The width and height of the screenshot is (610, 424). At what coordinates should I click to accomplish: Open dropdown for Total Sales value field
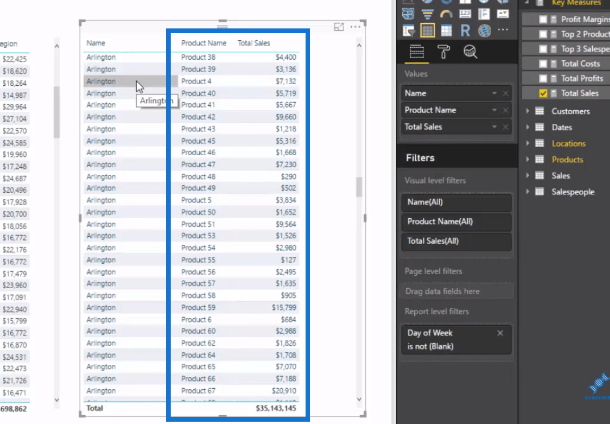(494, 127)
